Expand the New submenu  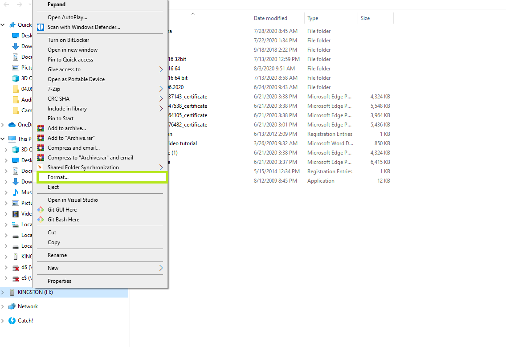pos(161,268)
